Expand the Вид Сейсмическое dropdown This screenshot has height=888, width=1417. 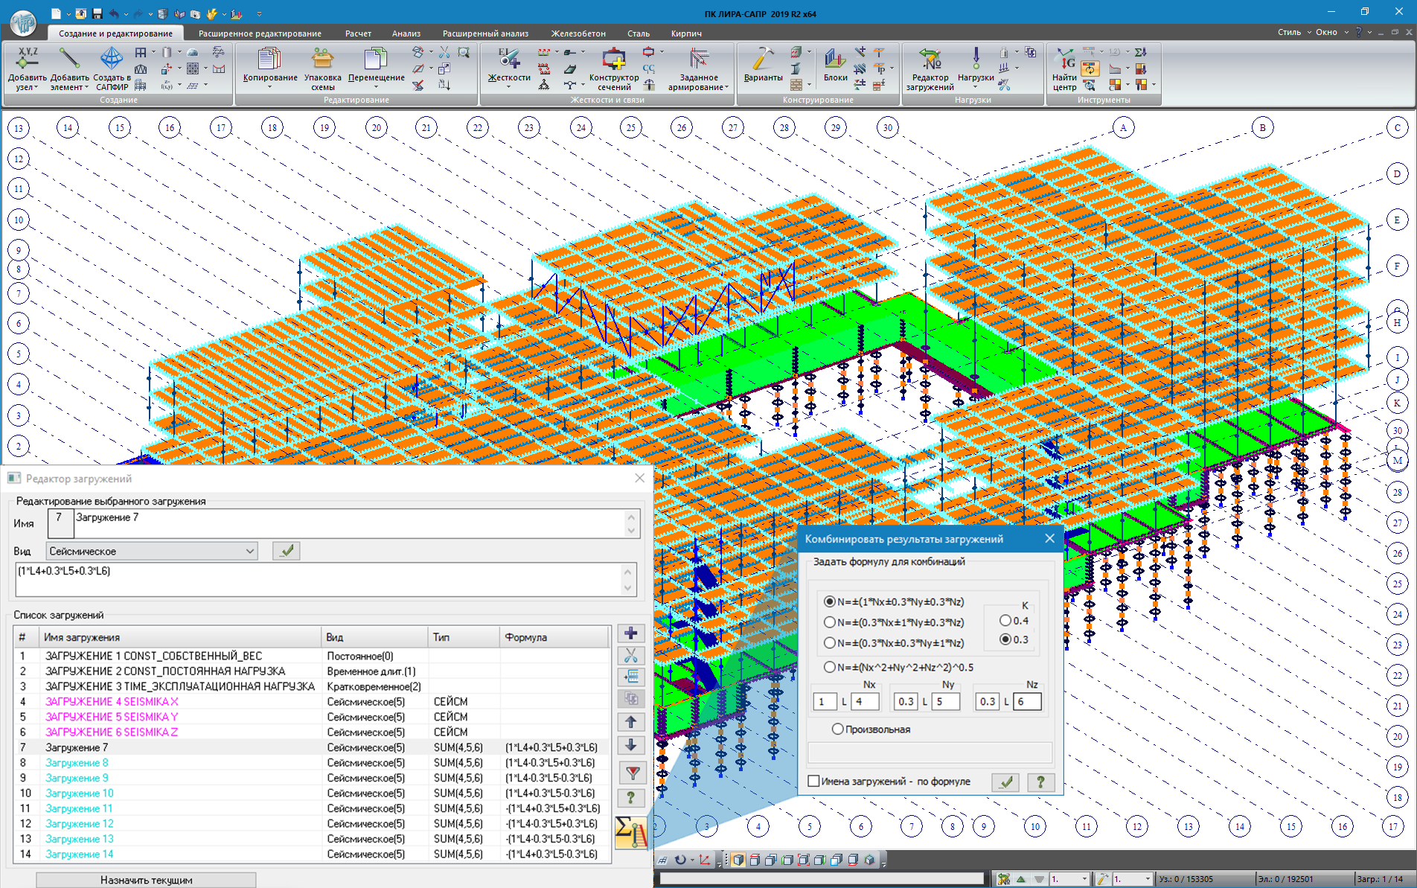[249, 552]
